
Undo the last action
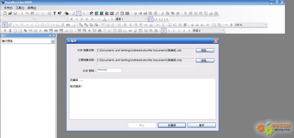pos(38,13)
